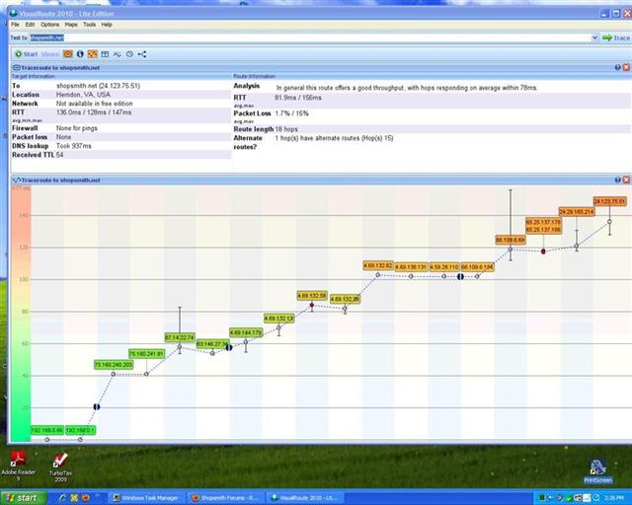Click help icon on the graph panel
The height and width of the screenshot is (505, 632).
617,180
